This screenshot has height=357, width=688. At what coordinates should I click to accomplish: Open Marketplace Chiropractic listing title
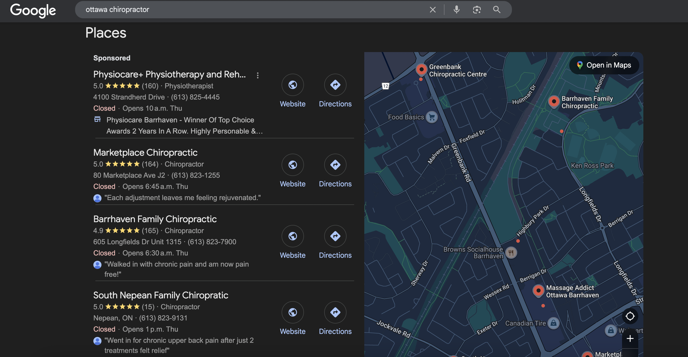pos(145,152)
